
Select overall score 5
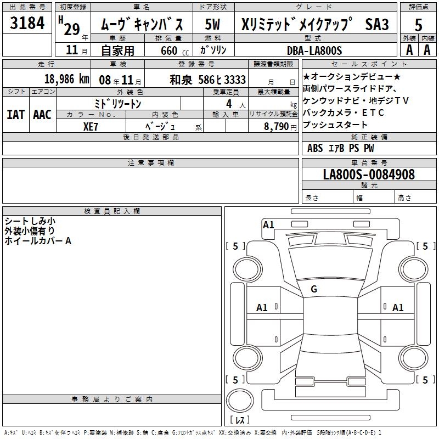point(418,25)
